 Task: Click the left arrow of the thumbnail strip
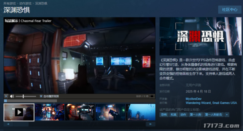pyautogui.click(x=8, y=124)
